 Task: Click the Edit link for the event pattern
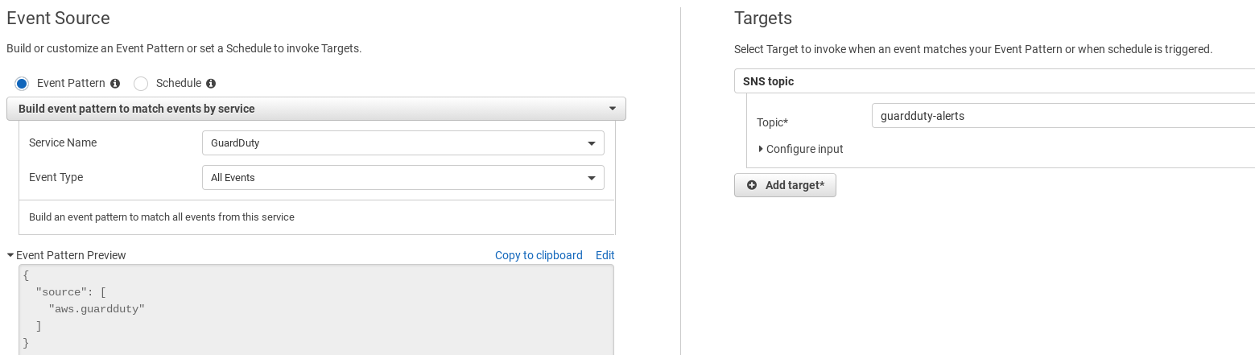click(605, 255)
